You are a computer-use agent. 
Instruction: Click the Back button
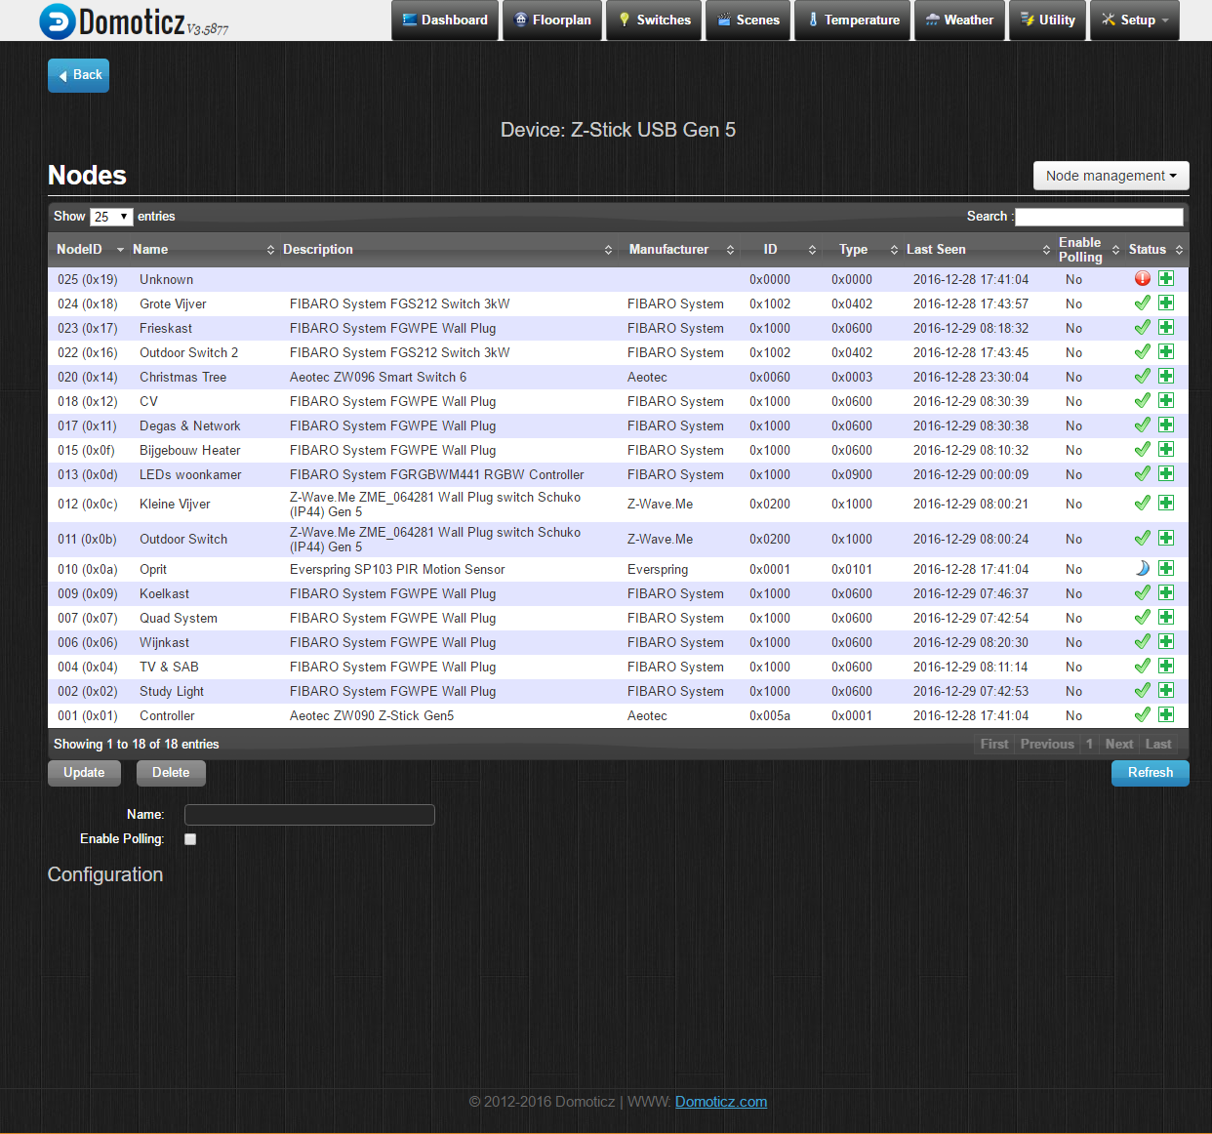point(78,75)
